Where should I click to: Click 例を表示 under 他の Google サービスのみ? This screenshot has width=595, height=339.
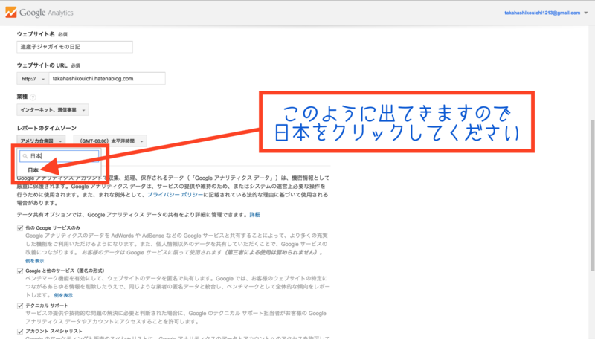pyautogui.click(x=34, y=261)
